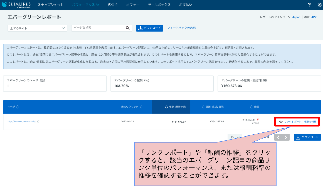Click the magnifier search icon
Viewport: 323px width, 193px height.
coord(128,28)
